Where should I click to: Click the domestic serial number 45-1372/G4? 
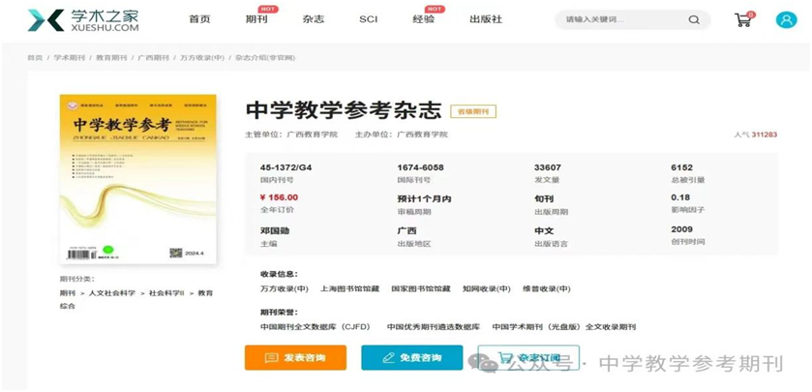click(x=286, y=167)
